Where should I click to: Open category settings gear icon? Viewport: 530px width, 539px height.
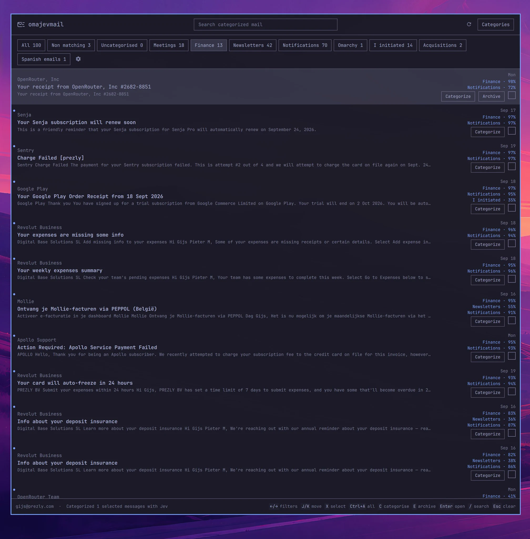point(78,59)
